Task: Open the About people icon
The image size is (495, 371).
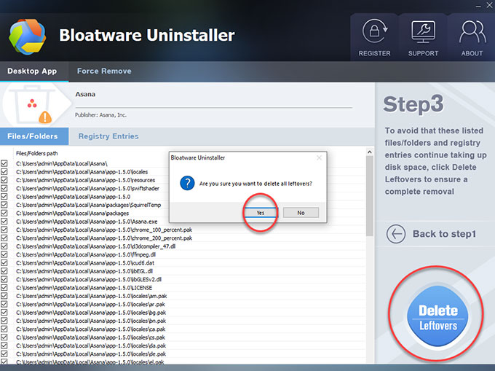Action: coord(472,31)
